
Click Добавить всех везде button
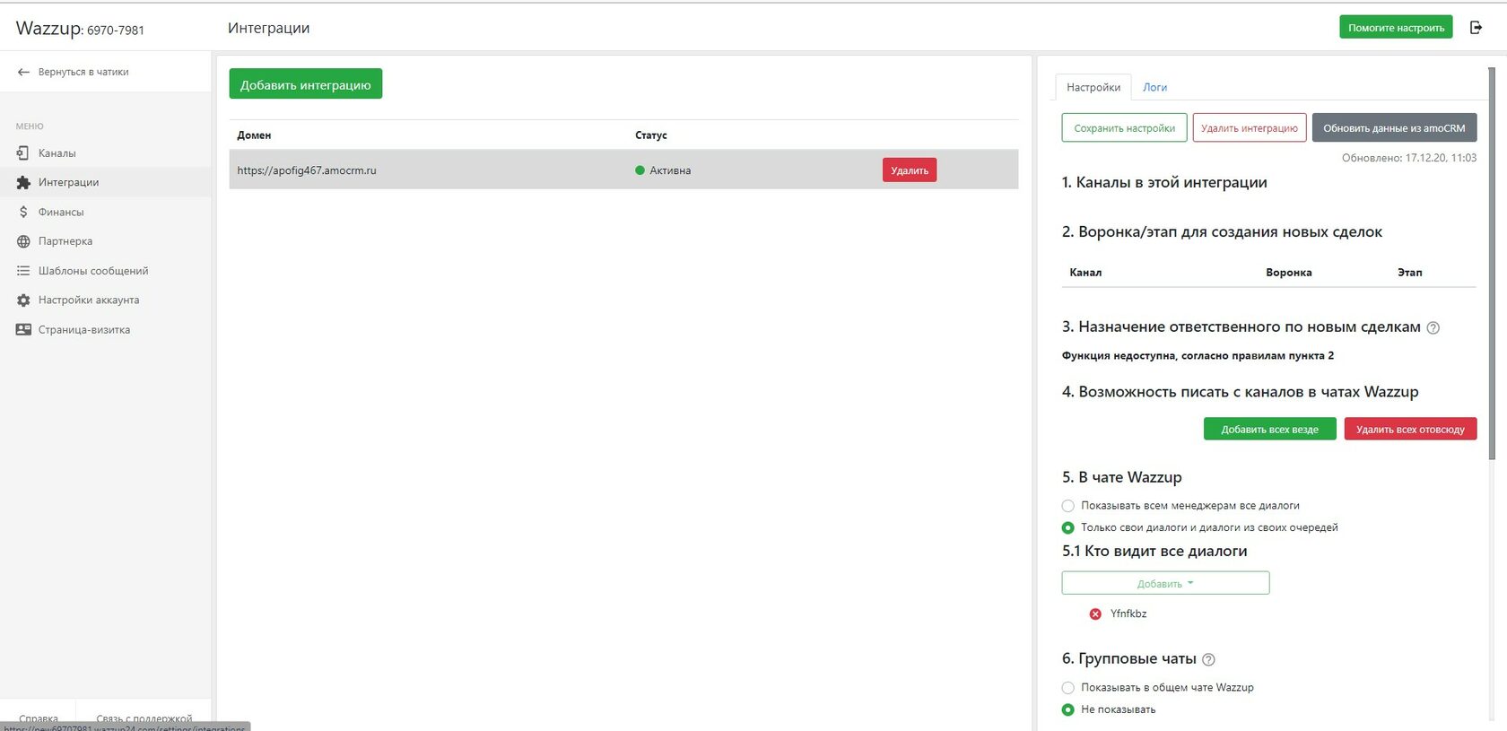point(1269,430)
